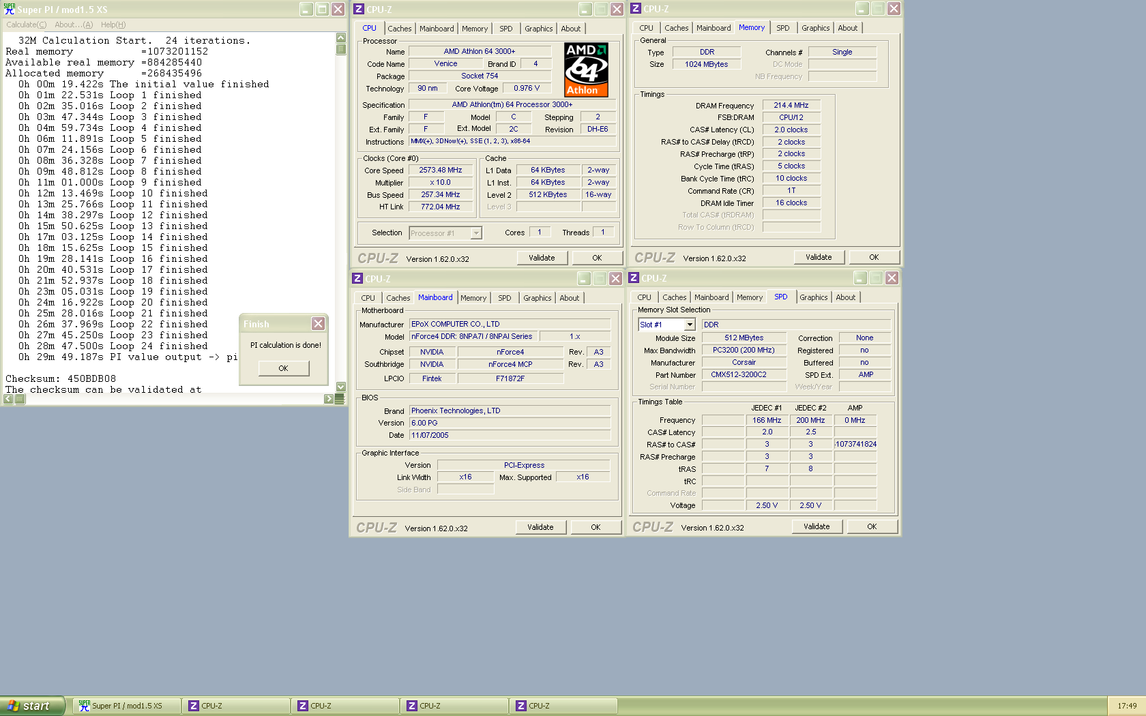The image size is (1146, 716).
Task: Select Graphics tab in CPU window
Action: click(x=539, y=29)
